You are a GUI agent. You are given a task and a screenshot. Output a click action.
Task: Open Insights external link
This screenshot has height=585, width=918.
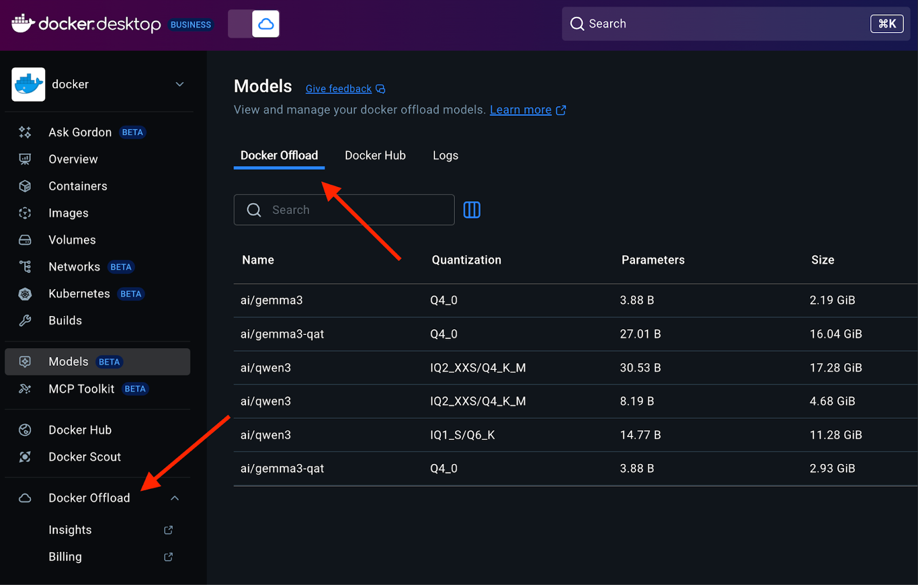tap(70, 530)
